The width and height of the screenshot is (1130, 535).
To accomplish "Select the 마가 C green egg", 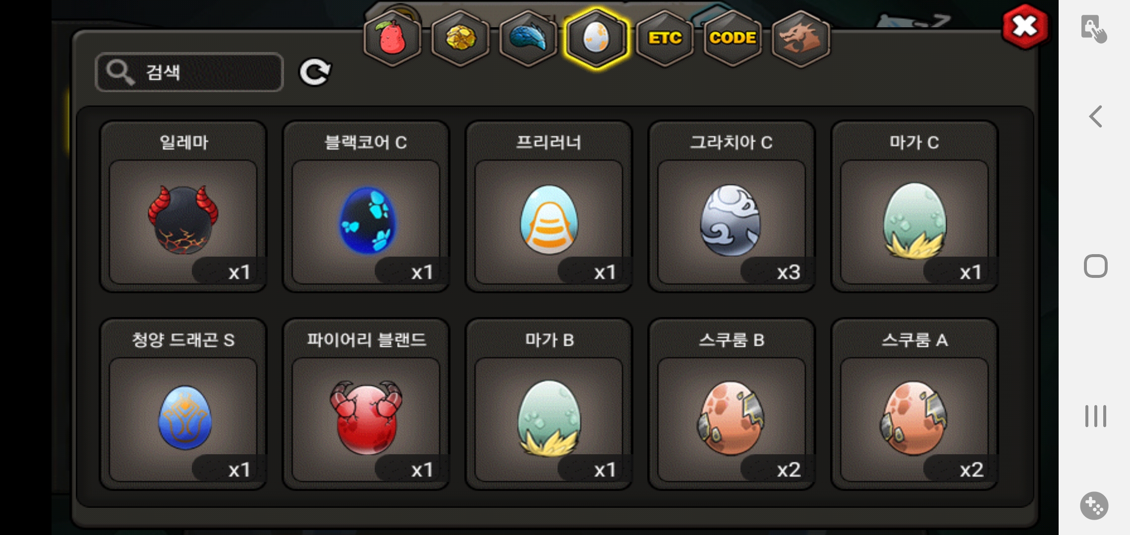I will coord(914,207).
